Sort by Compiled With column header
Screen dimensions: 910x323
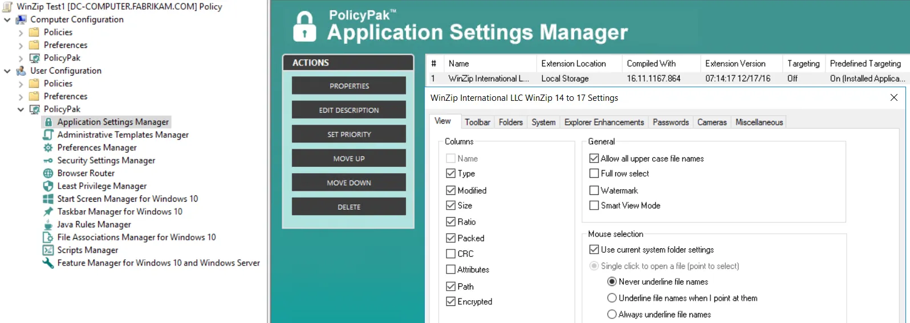point(661,63)
